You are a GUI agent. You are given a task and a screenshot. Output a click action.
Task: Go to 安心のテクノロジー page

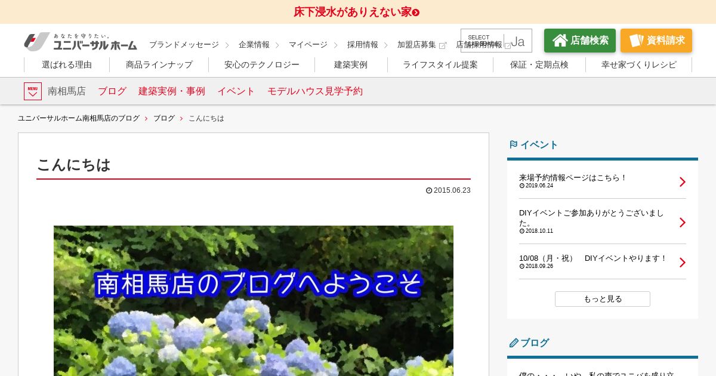click(x=262, y=65)
